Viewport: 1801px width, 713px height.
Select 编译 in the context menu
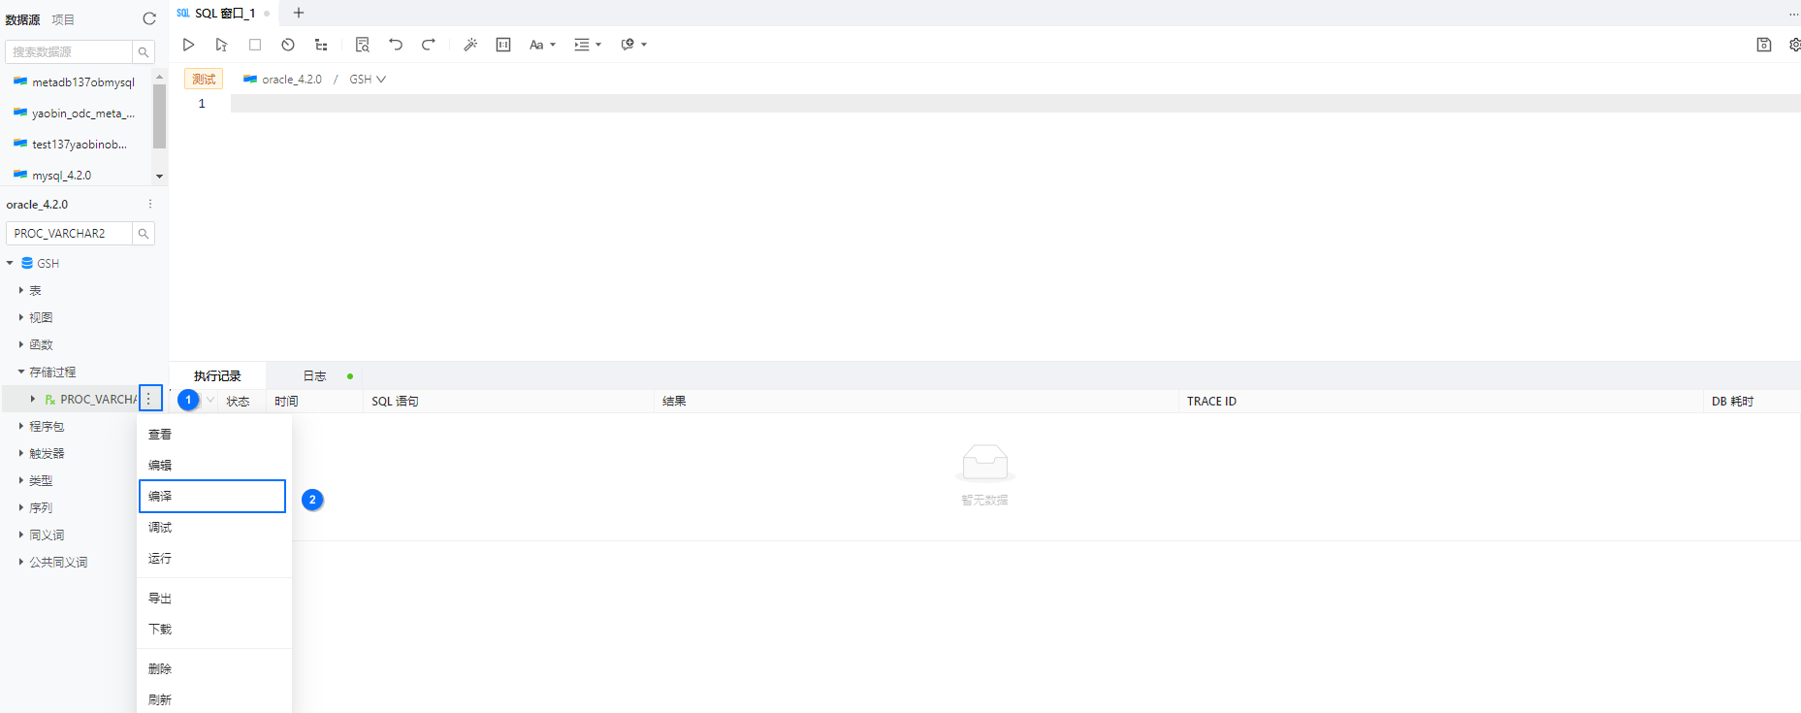[212, 496]
